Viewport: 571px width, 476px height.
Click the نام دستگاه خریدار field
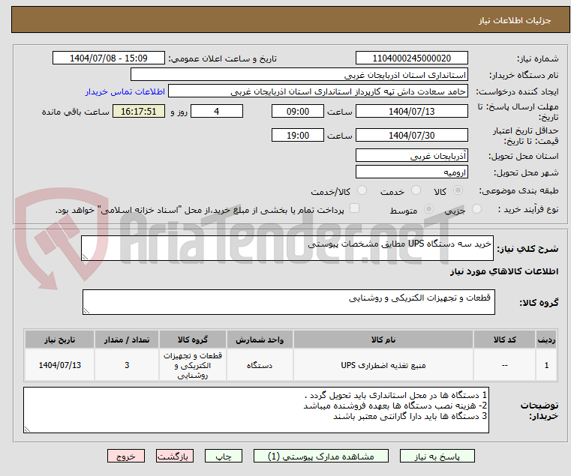pyautogui.click(x=299, y=75)
